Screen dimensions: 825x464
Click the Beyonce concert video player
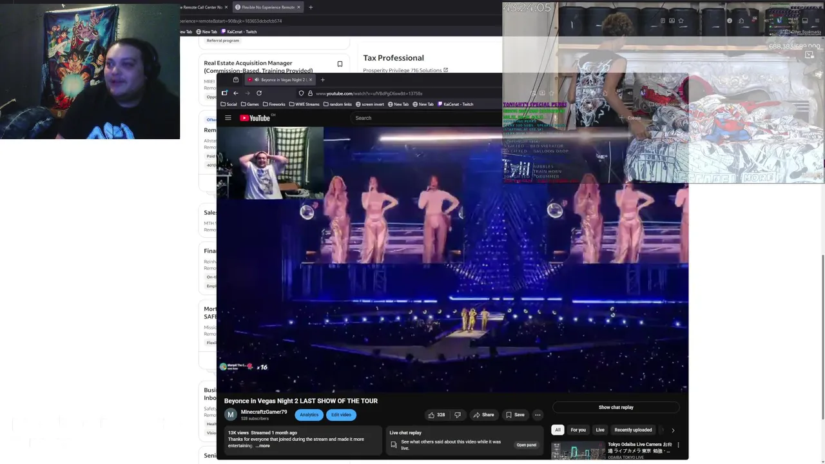[452, 259]
